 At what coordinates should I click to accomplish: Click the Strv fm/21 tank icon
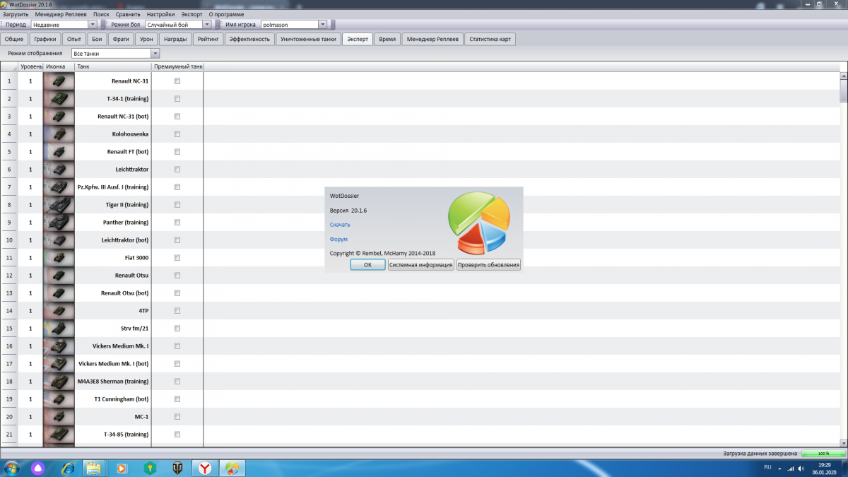[x=59, y=329]
